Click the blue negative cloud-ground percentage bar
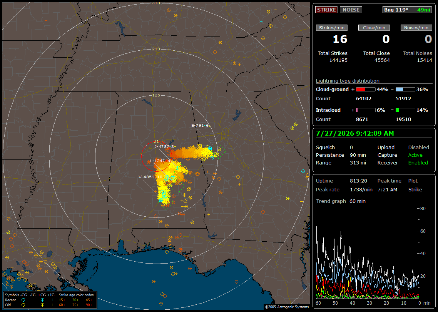This screenshot has height=312, width=438. pyautogui.click(x=405, y=90)
